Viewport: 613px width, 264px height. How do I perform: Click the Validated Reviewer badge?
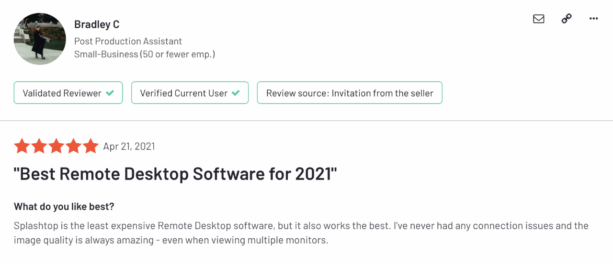point(68,93)
